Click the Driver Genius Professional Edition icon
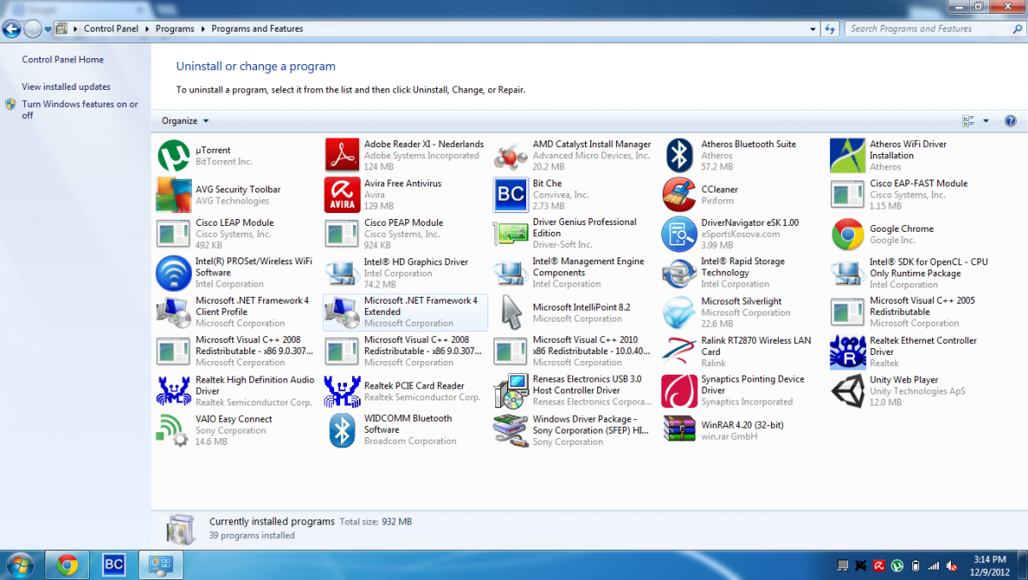 click(x=511, y=234)
